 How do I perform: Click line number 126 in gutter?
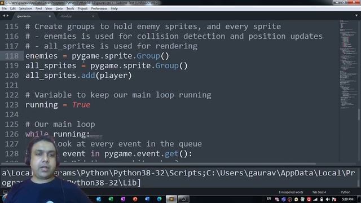pos(11,134)
